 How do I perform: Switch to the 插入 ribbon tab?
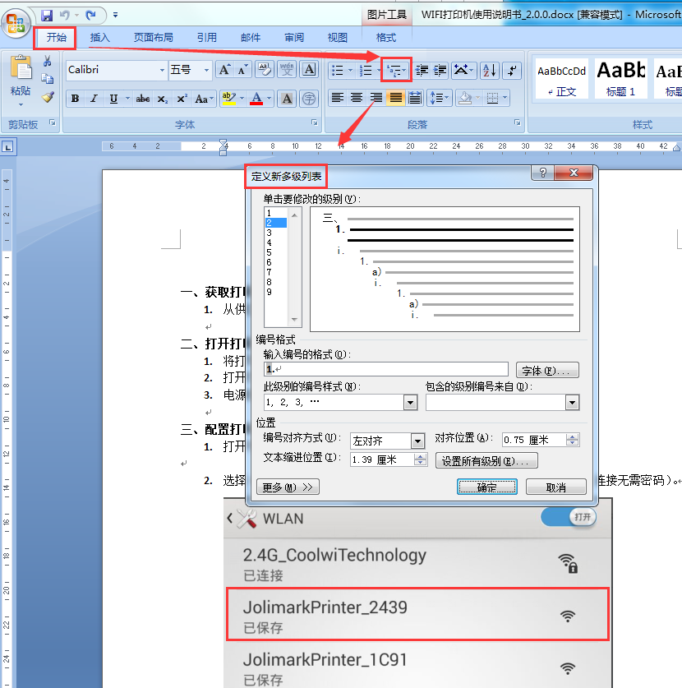99,38
